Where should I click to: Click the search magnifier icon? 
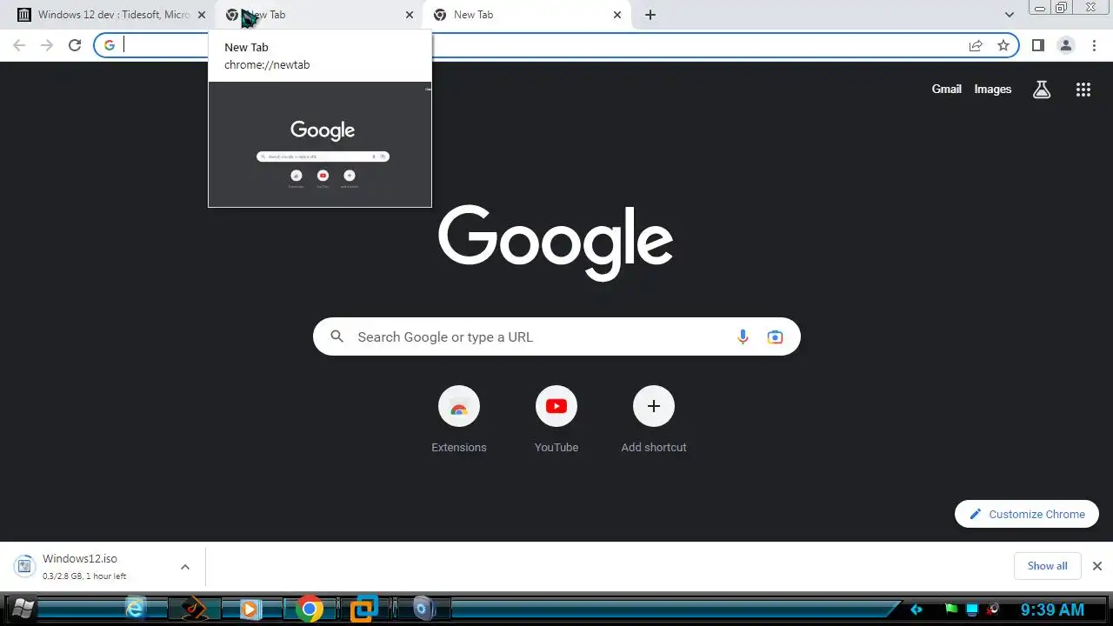pos(337,337)
